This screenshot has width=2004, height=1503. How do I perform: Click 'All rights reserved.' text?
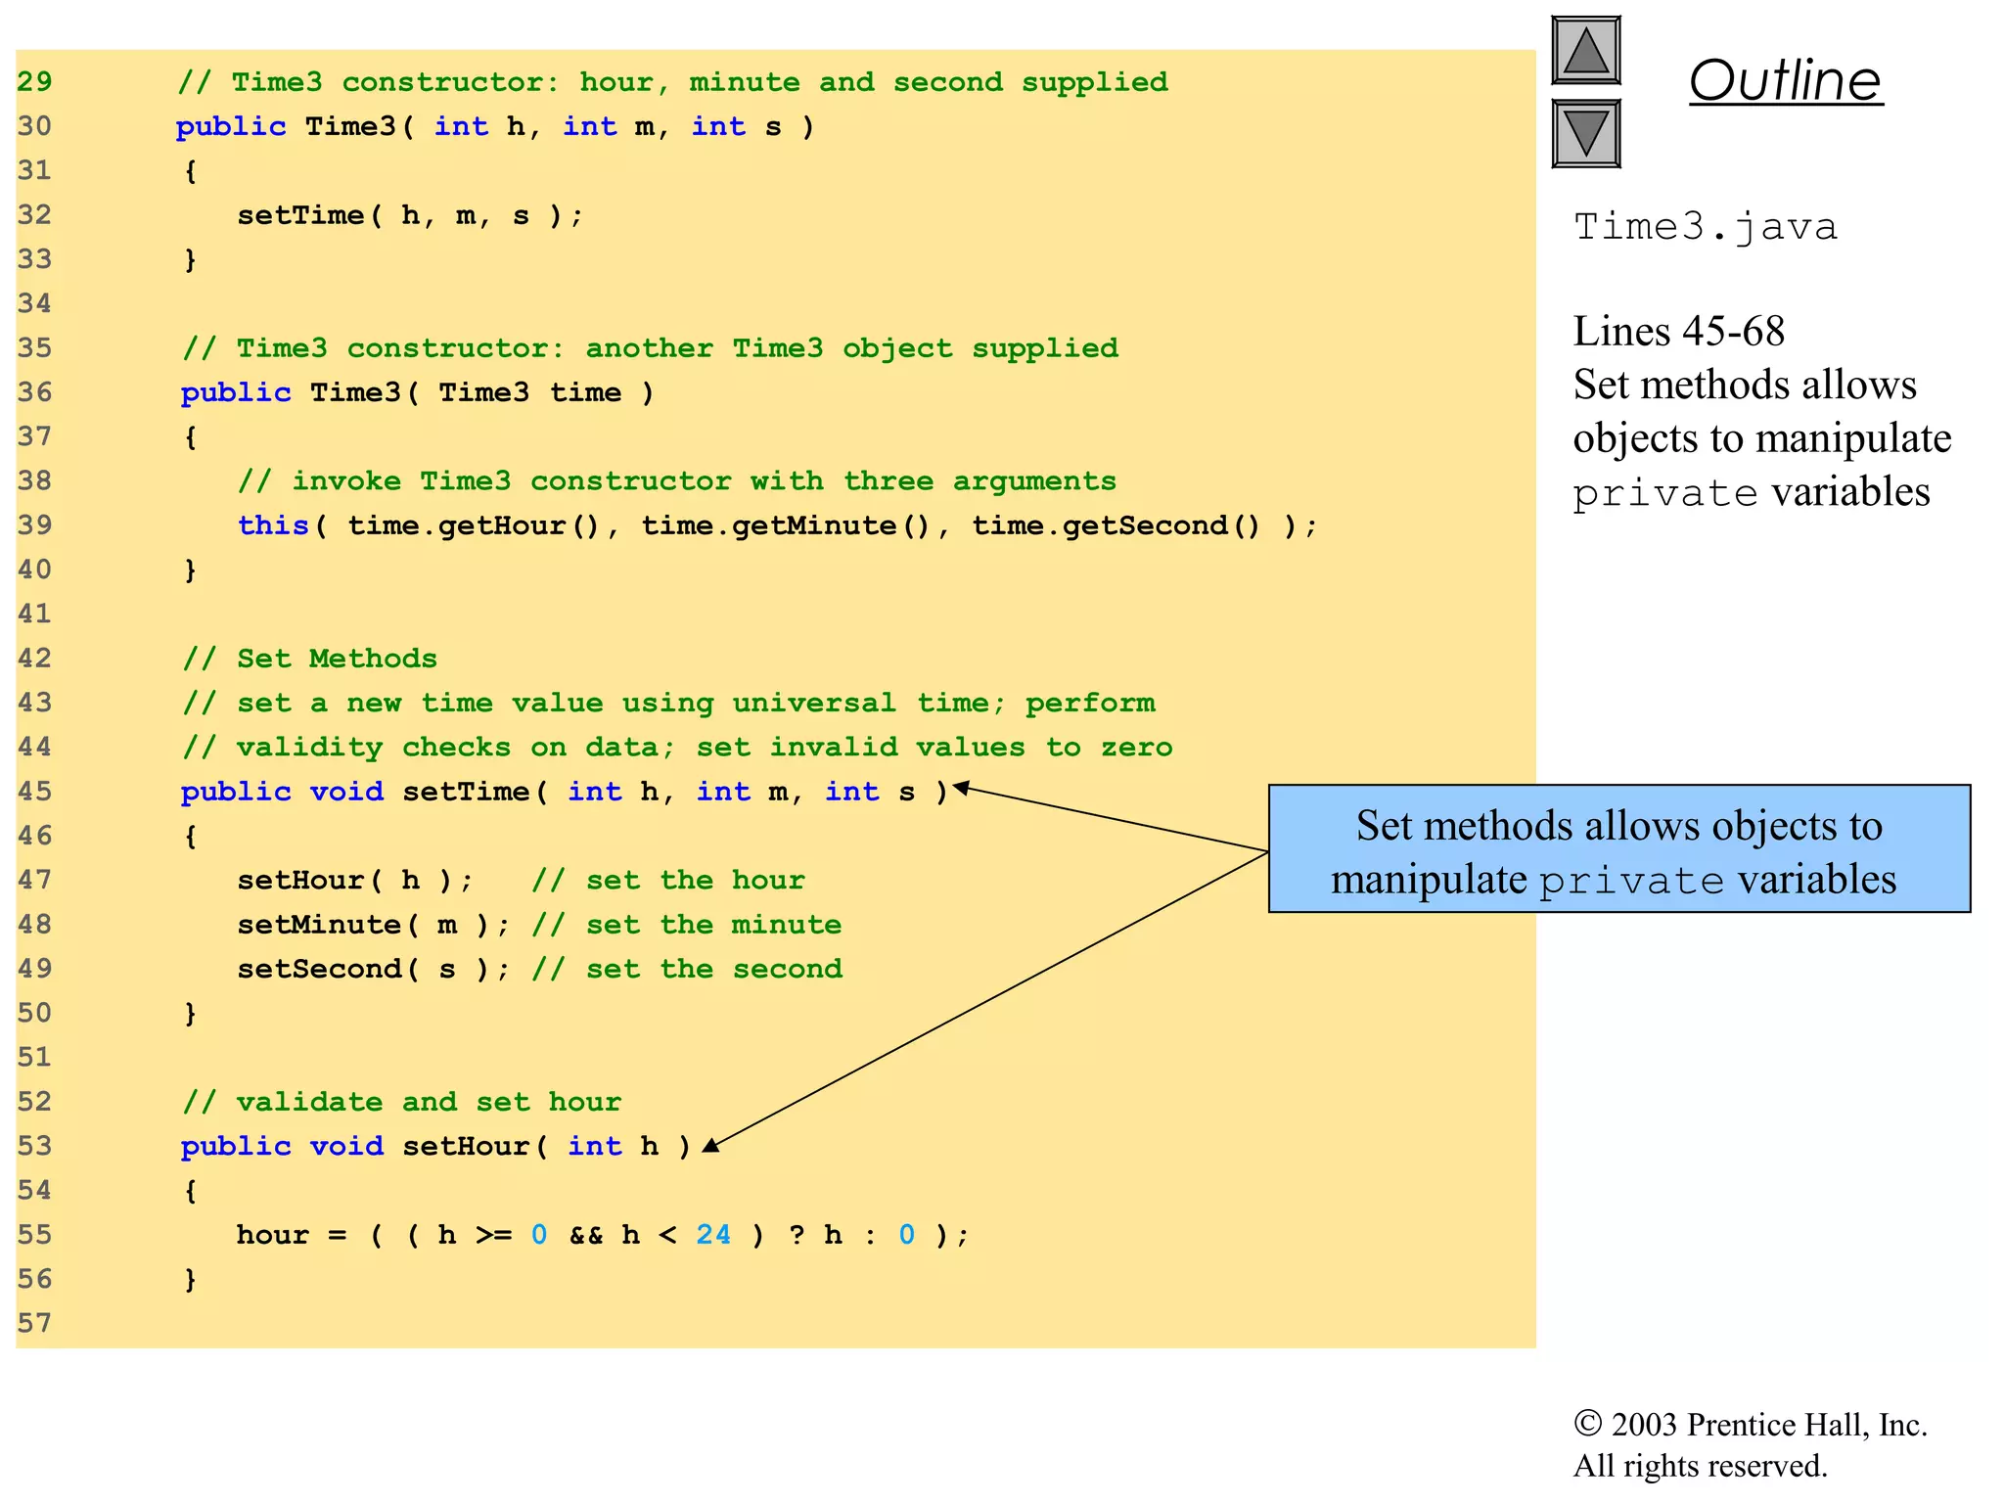(x=1701, y=1466)
